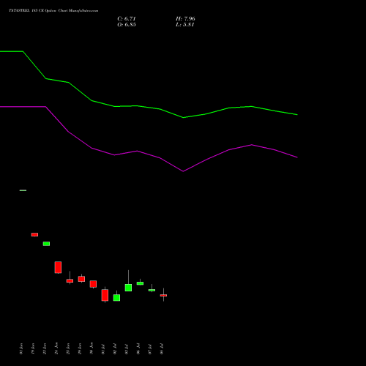366x366 pixels.
Task: Select the 01 Jul date label
Action: [103, 349]
